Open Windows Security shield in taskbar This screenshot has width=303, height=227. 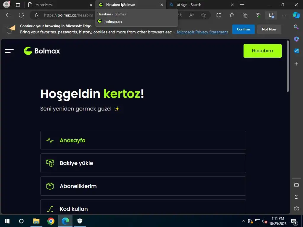coord(80,221)
